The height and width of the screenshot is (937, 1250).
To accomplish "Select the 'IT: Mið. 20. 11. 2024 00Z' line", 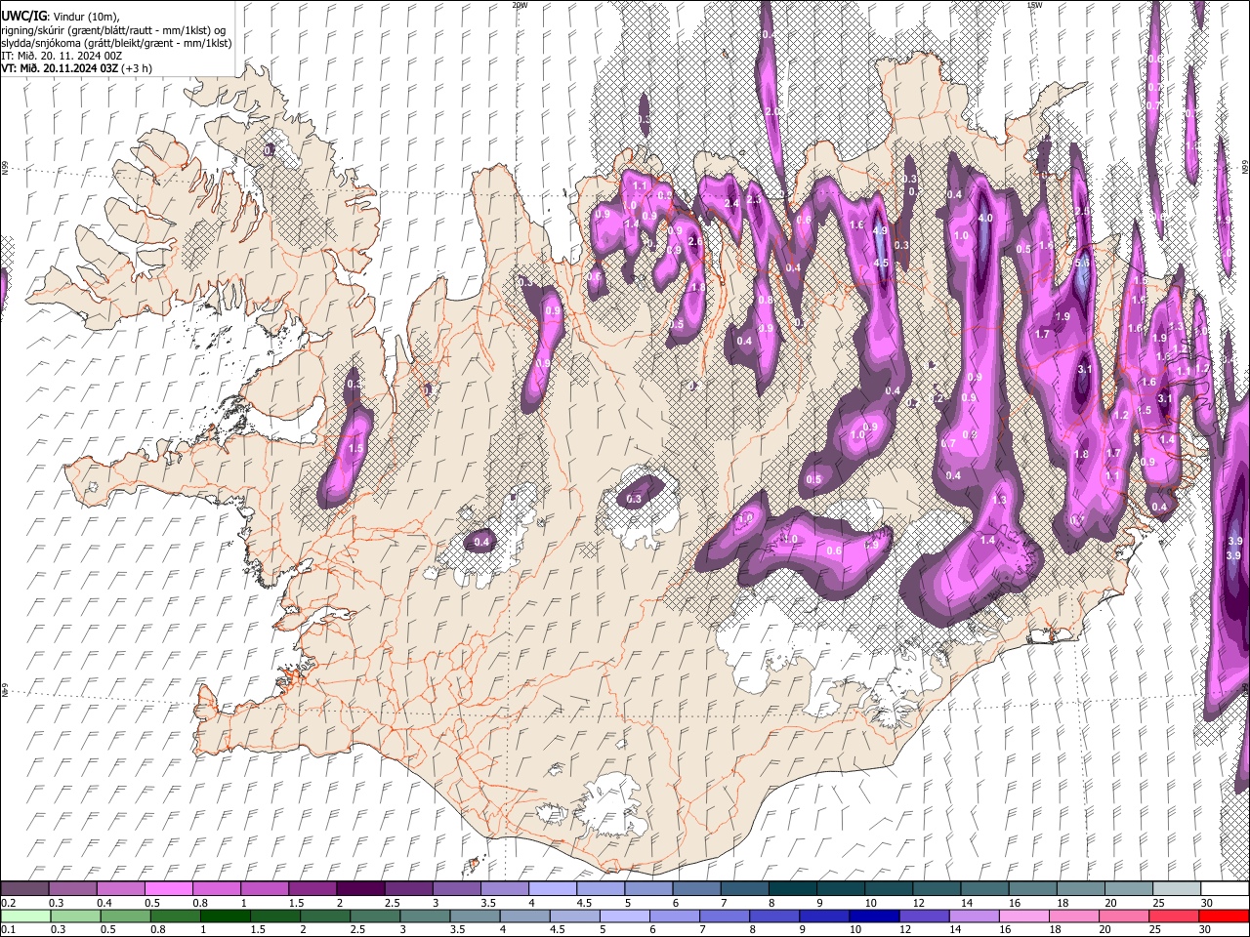I will [62, 57].
